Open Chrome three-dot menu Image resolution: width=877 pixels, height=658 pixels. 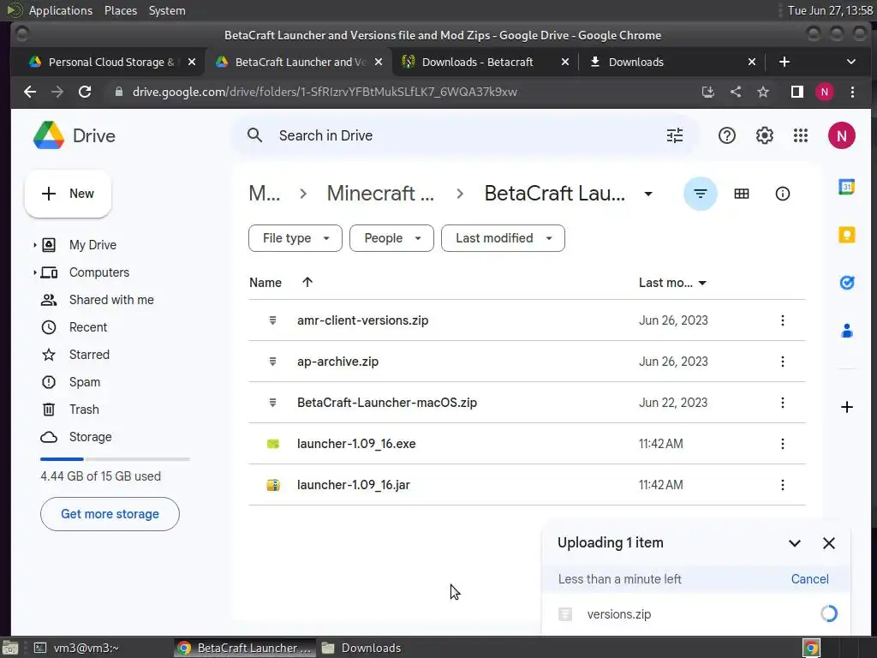[x=852, y=92]
